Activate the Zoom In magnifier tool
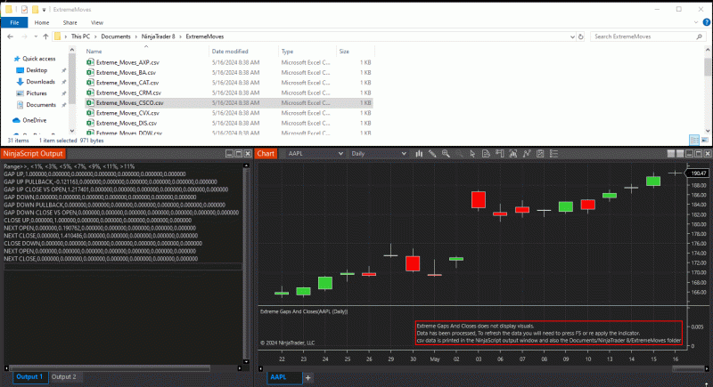 point(446,154)
